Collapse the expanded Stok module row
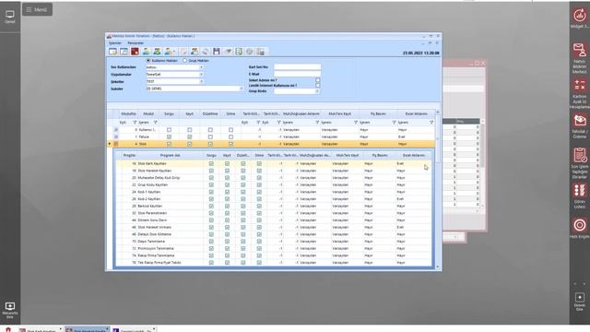 116,144
